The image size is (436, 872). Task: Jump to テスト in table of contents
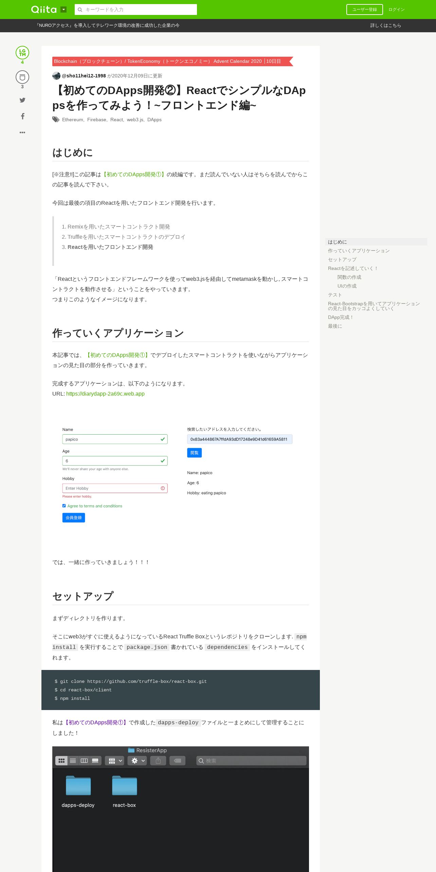pyautogui.click(x=335, y=295)
